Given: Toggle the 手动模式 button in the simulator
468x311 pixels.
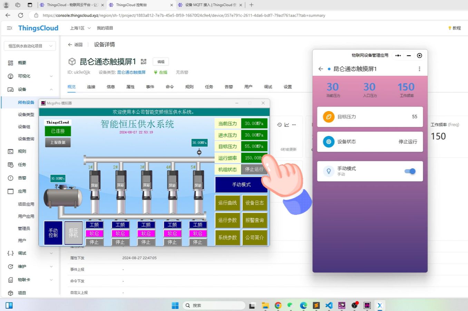Looking at the screenshot, I should 241,185.
